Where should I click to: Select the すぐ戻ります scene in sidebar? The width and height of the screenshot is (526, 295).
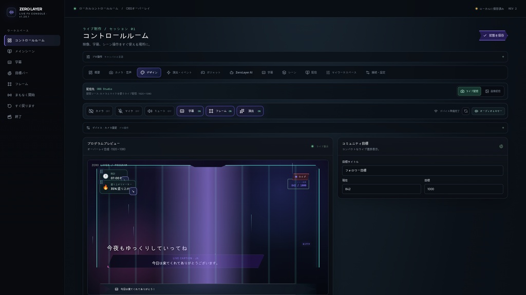32,106
